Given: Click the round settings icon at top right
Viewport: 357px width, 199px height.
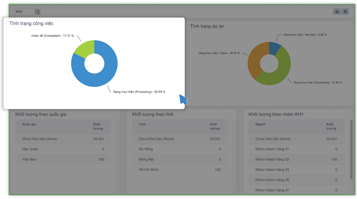Looking at the screenshot, I should coord(345,12).
